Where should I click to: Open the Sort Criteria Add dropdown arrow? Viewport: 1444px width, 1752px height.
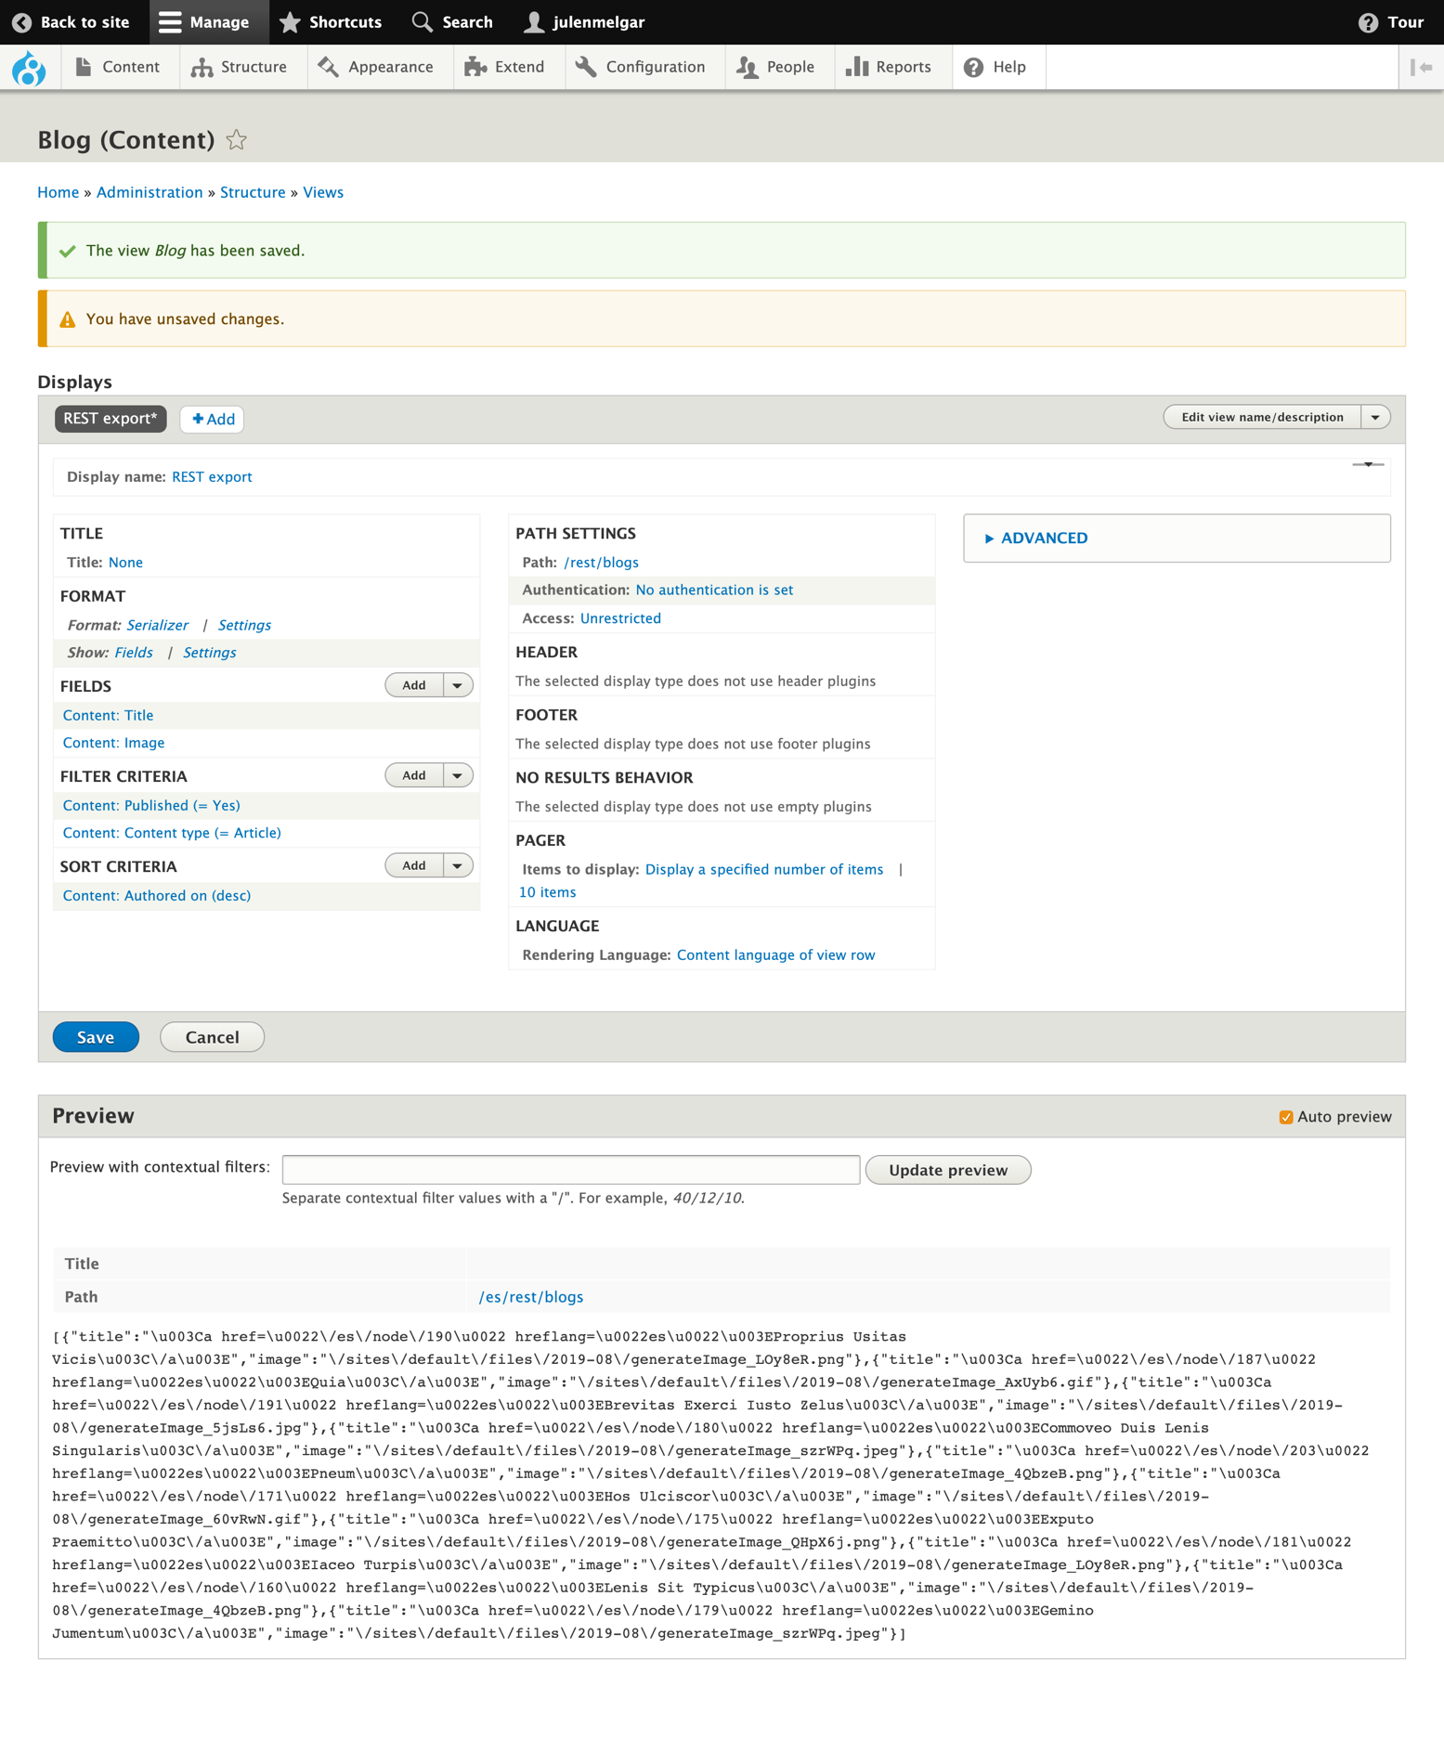pyautogui.click(x=458, y=865)
